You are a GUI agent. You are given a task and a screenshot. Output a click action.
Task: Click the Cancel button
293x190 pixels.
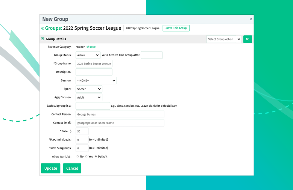(x=72, y=168)
